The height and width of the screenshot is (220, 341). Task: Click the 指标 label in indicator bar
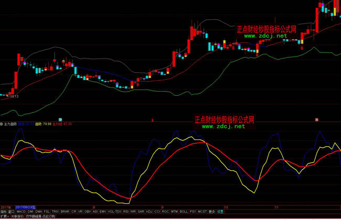pos(3,212)
